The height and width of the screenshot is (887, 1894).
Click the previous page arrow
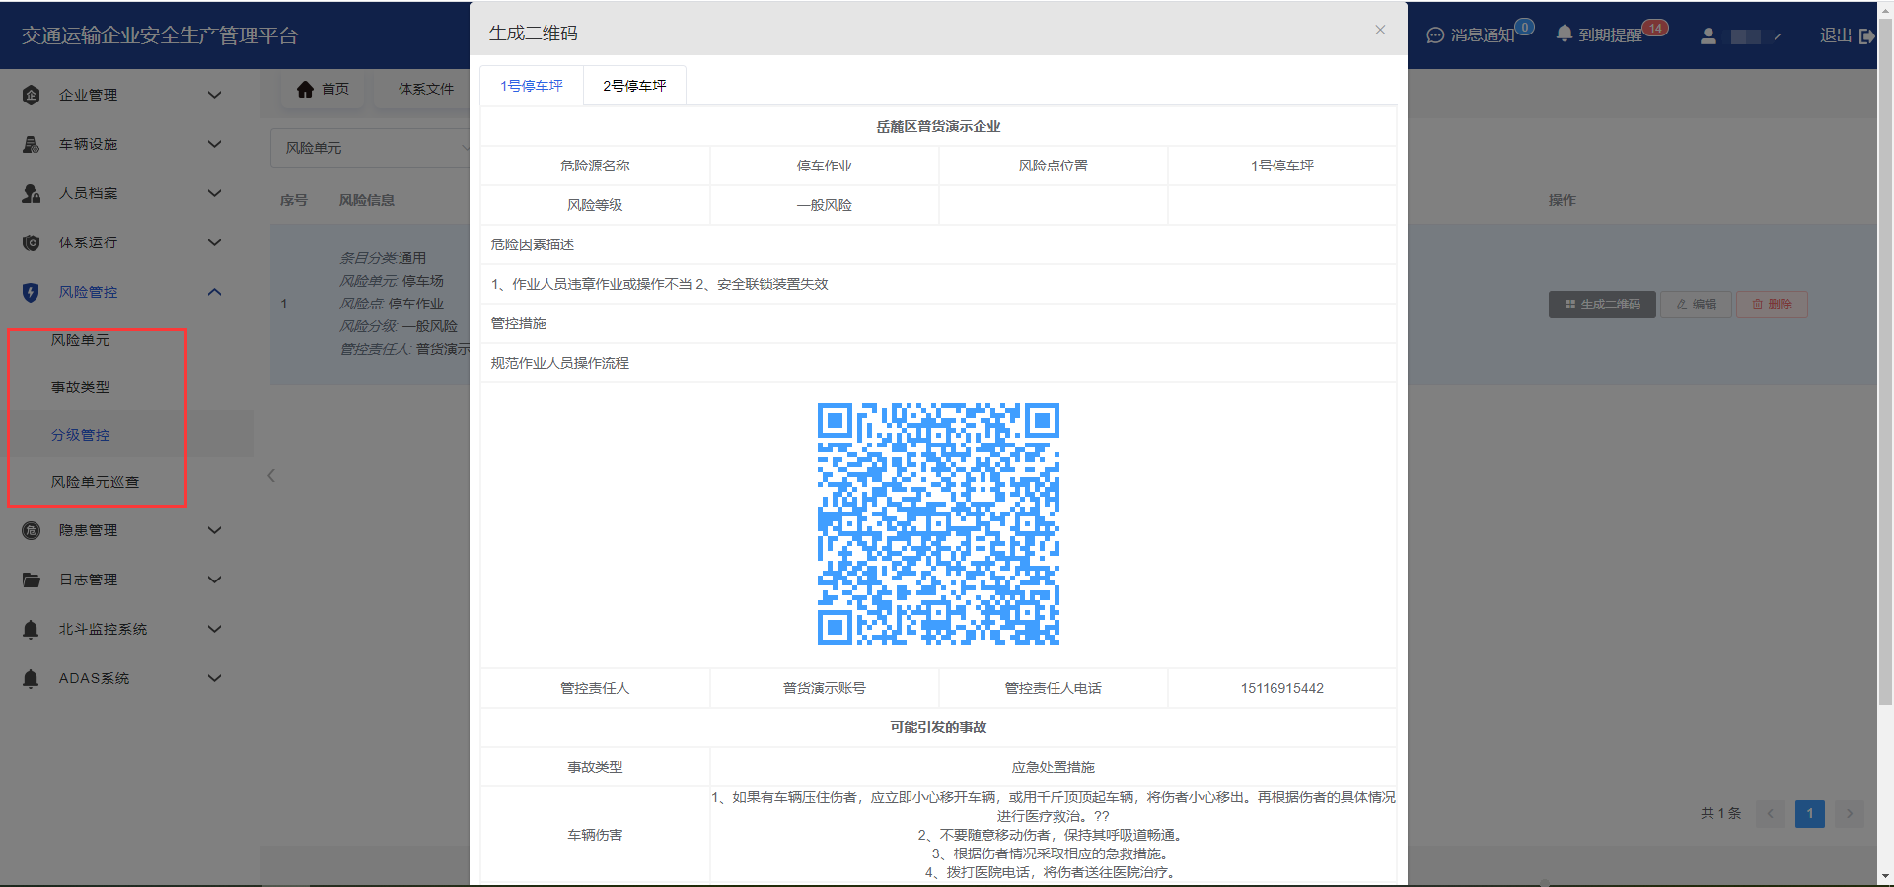point(1771,813)
